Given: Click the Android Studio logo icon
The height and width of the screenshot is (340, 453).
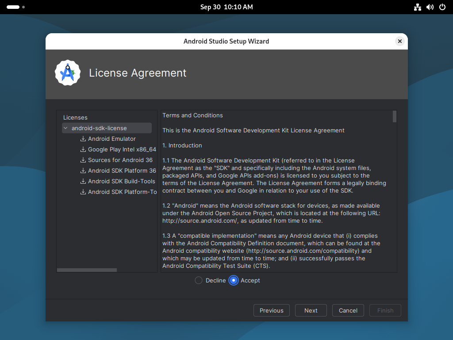Looking at the screenshot, I should (x=68, y=73).
